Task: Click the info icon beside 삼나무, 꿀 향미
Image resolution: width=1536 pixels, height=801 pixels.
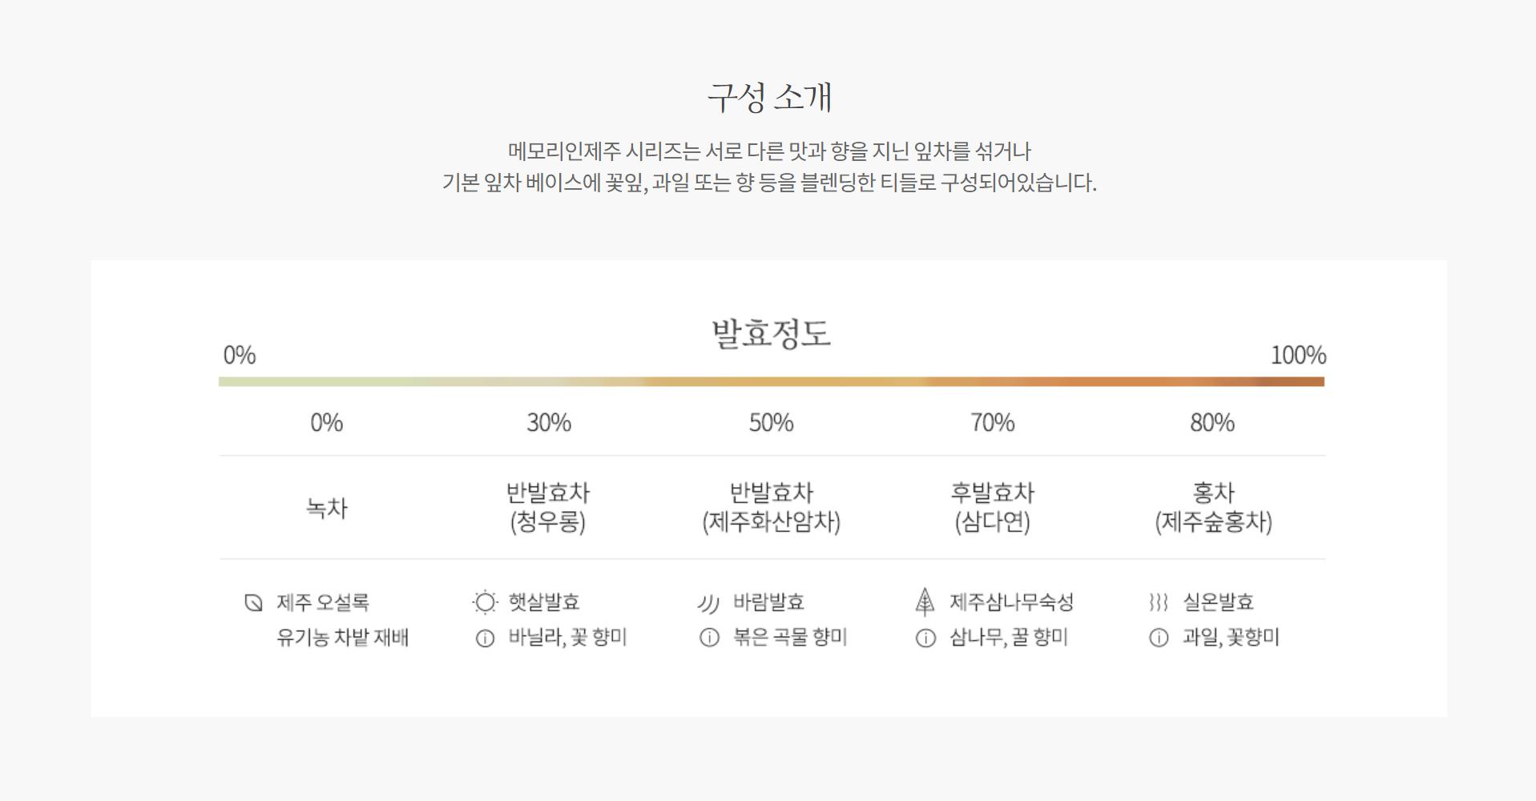Action: coord(925,638)
